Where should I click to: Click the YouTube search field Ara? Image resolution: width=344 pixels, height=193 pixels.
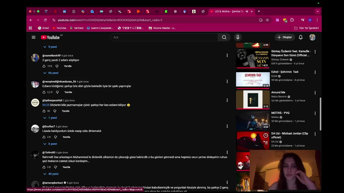coord(164,37)
